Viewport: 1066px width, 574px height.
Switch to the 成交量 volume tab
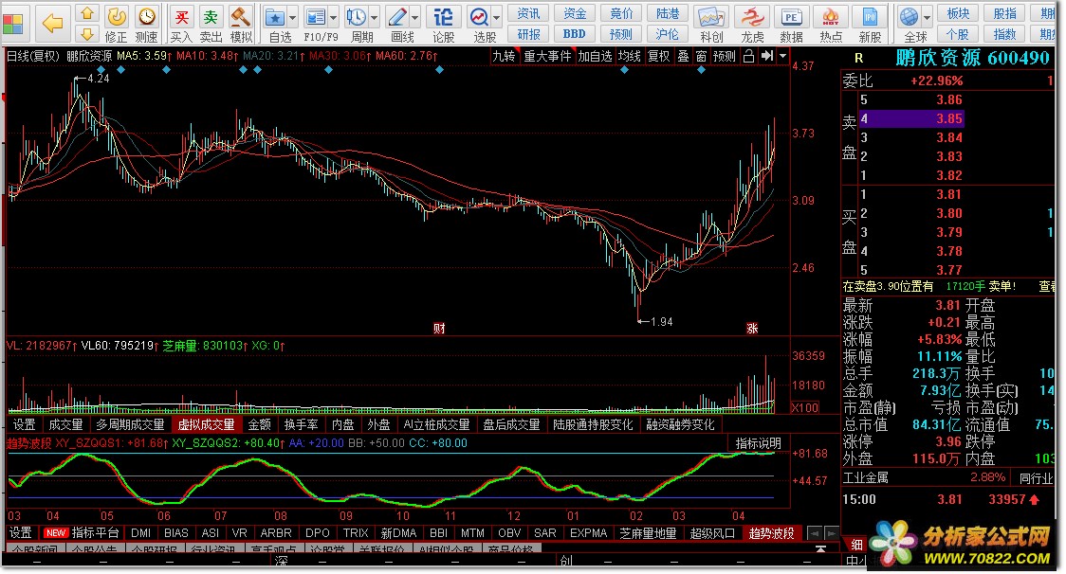pos(65,424)
